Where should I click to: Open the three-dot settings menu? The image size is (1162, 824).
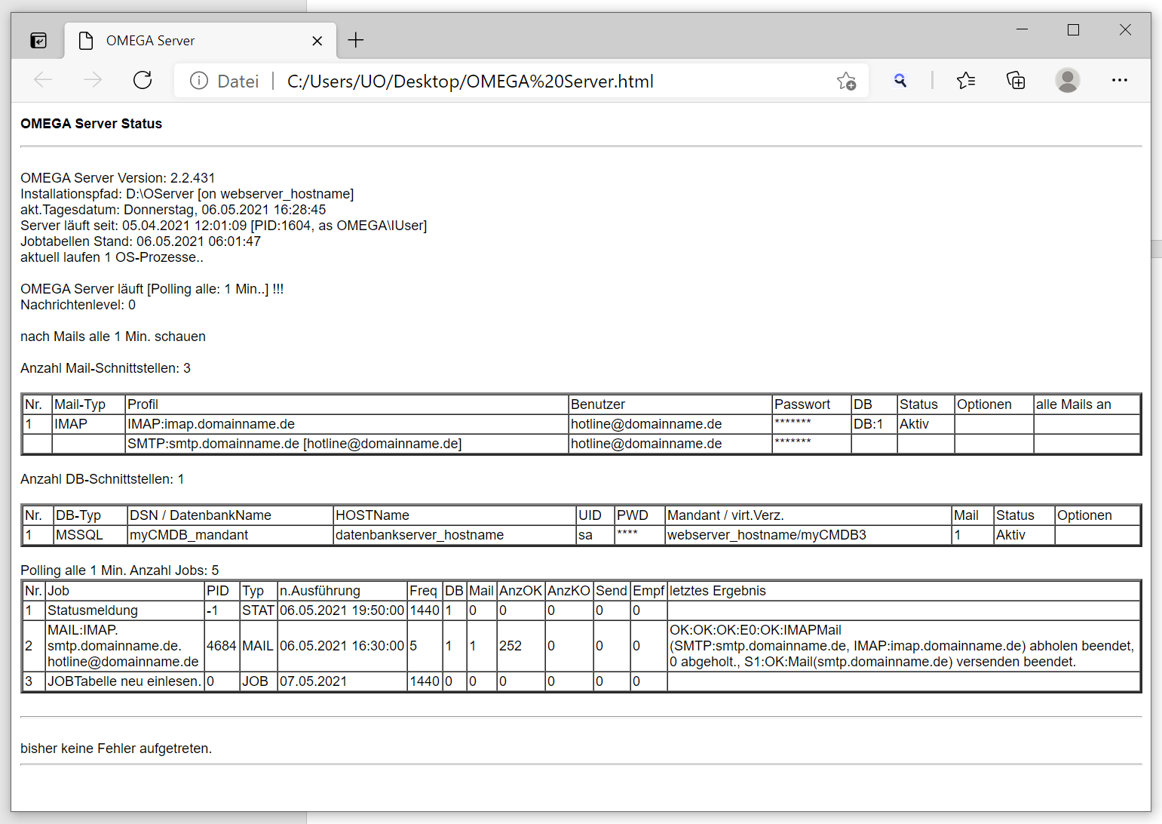click(1119, 80)
